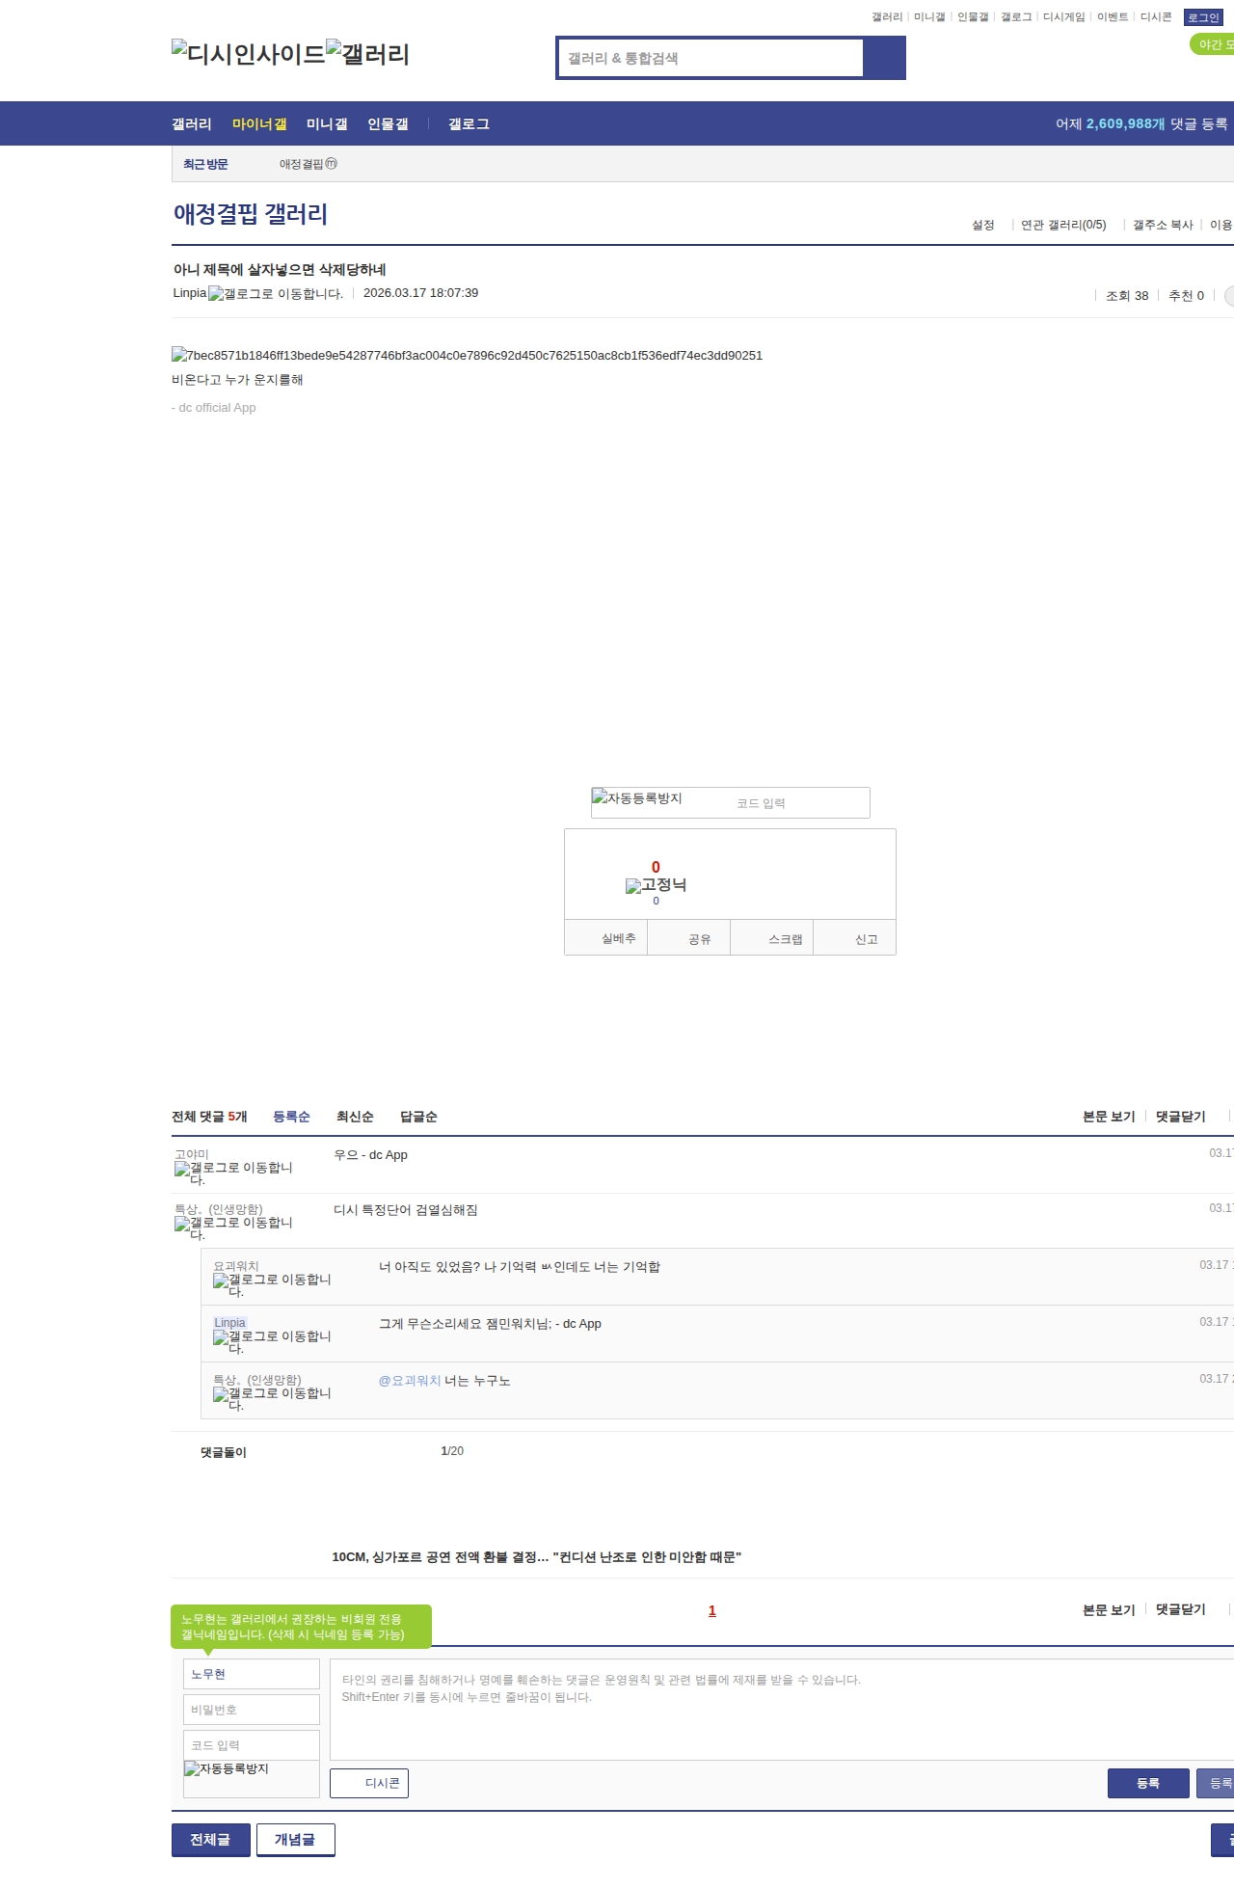1234x1888 pixels.
Task: Click the gallog icon under 고아미's comment
Action: [233, 1173]
